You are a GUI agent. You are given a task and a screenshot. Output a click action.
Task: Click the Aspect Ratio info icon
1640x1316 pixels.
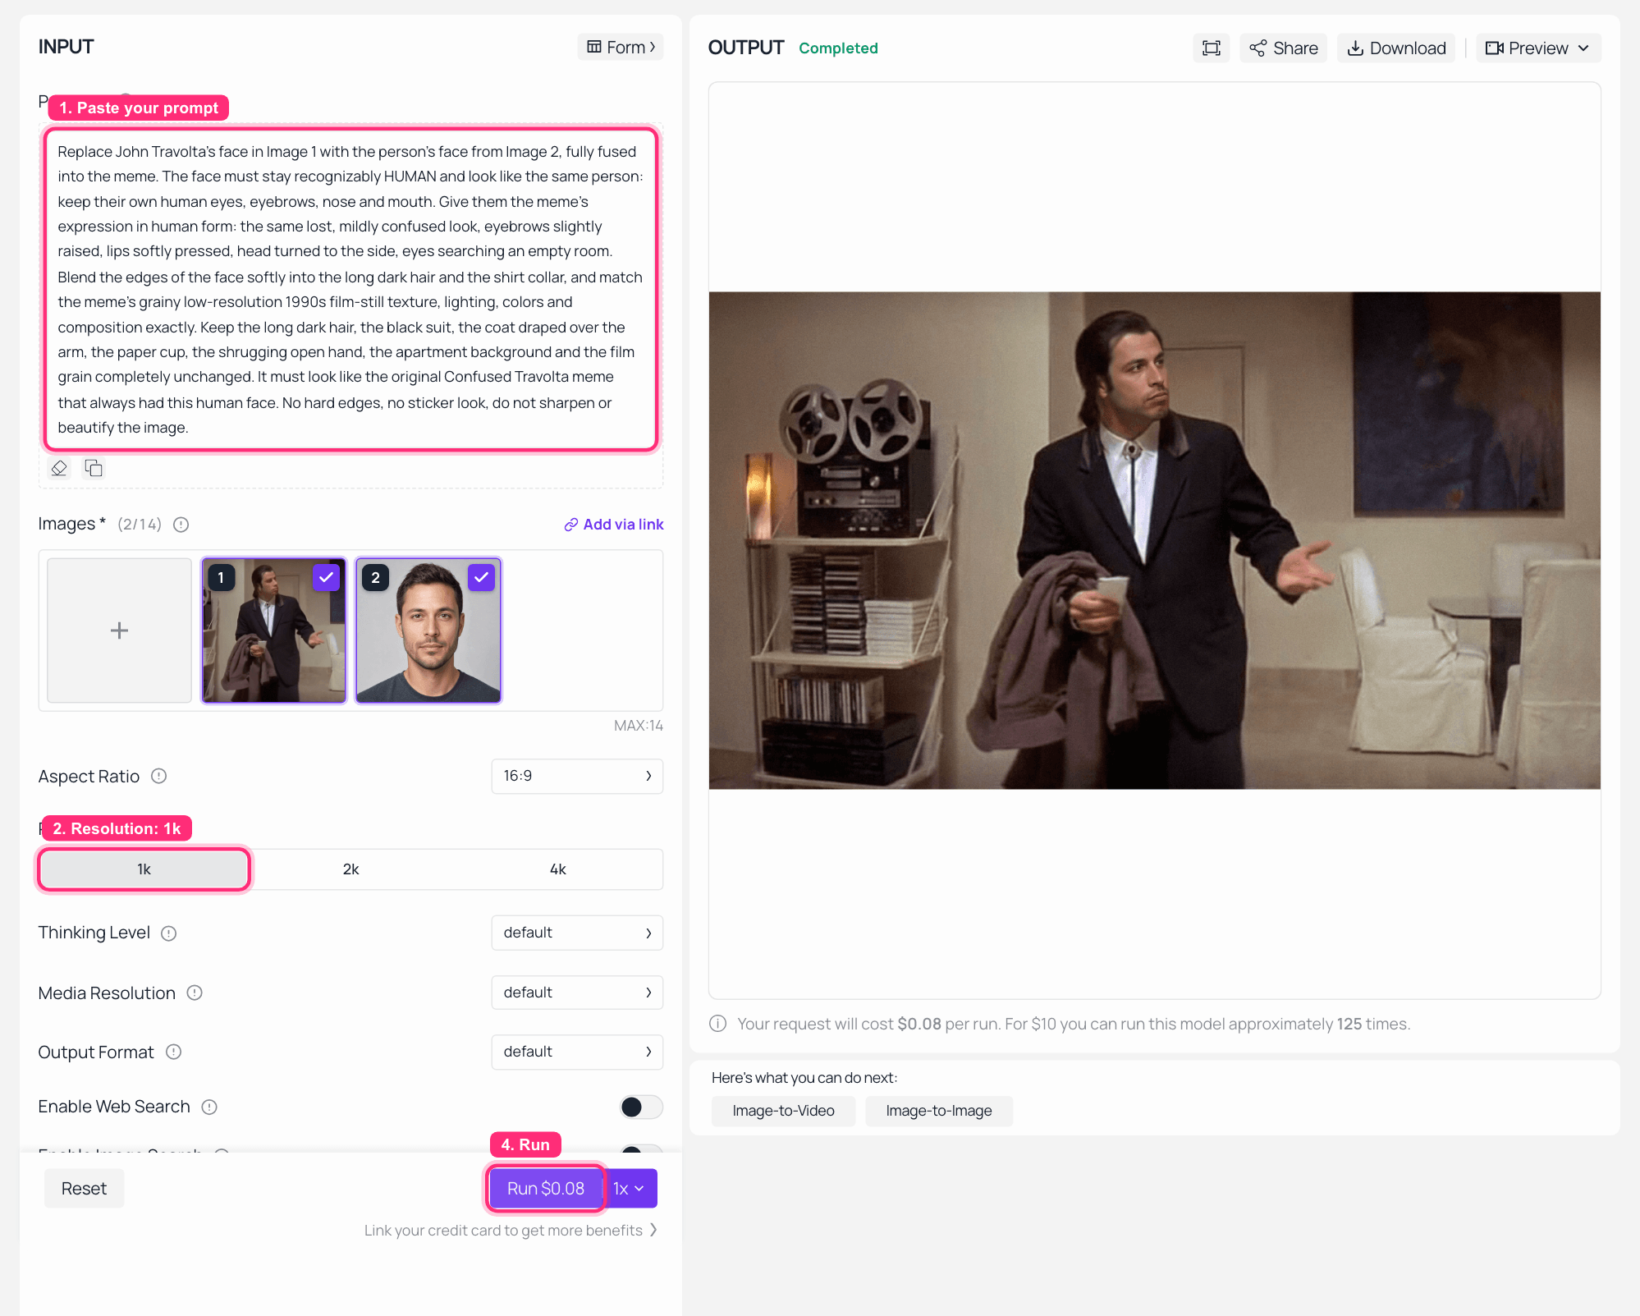pos(159,776)
